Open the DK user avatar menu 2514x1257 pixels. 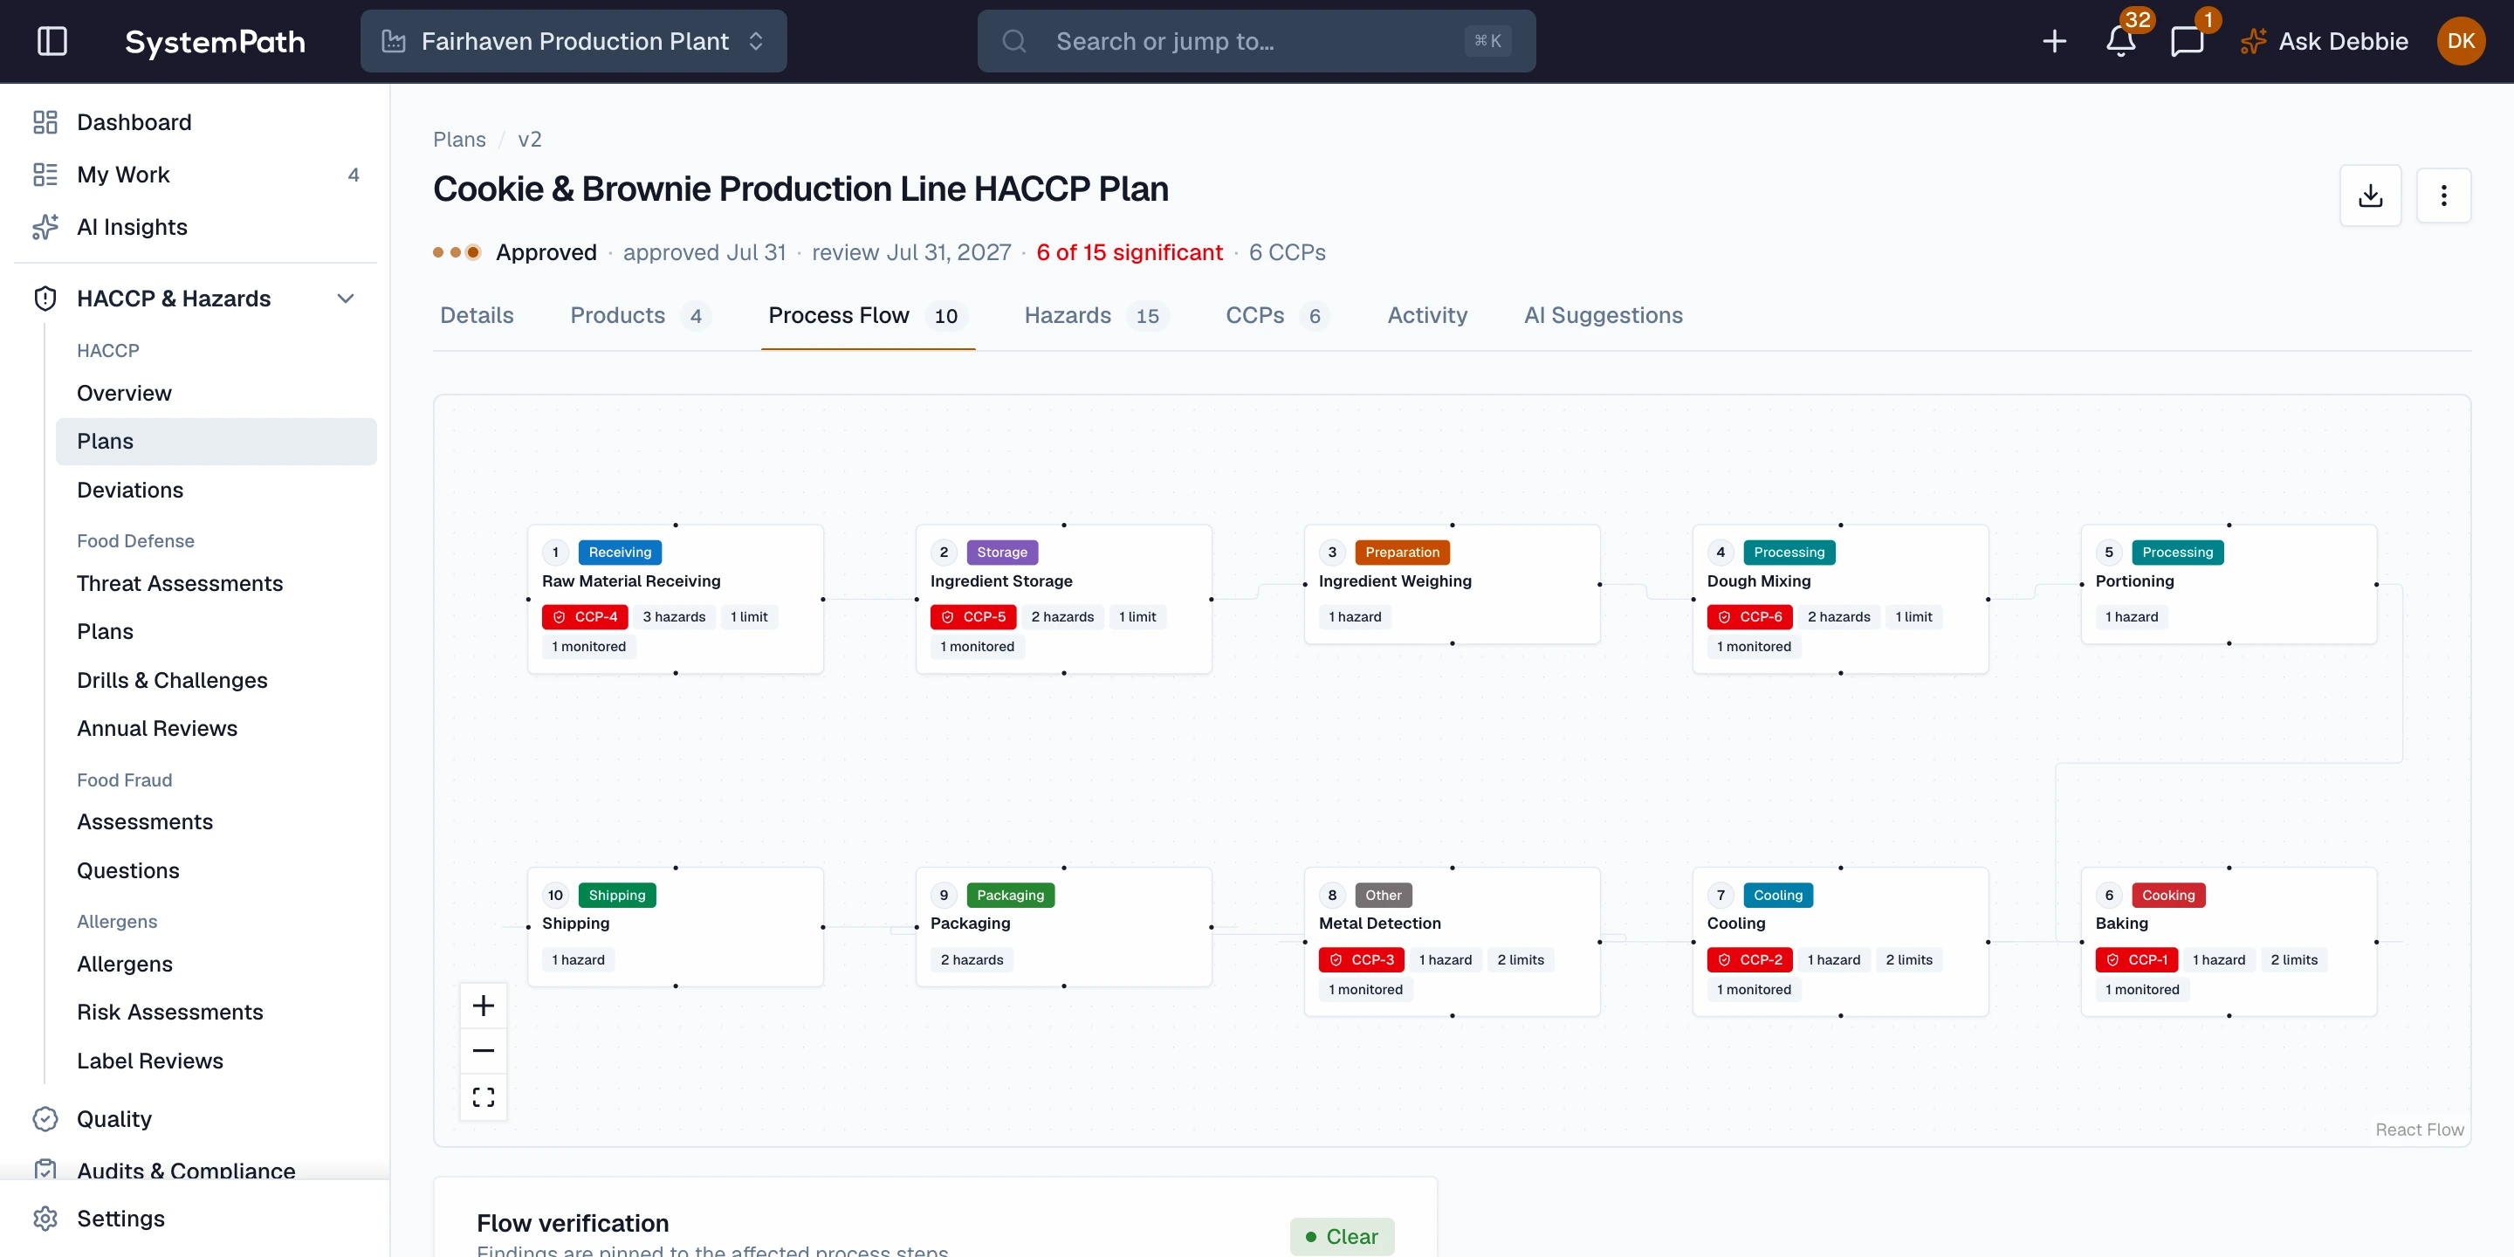2461,41
